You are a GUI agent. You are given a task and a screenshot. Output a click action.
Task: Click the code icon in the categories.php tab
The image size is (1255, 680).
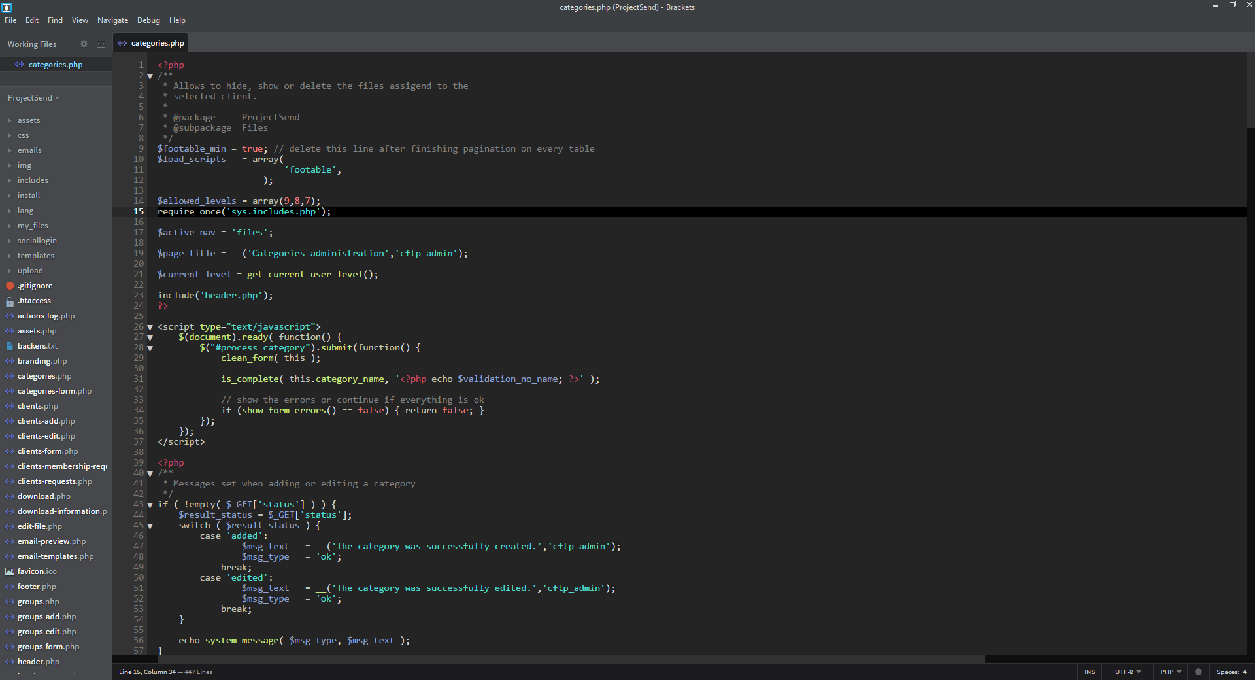[122, 43]
